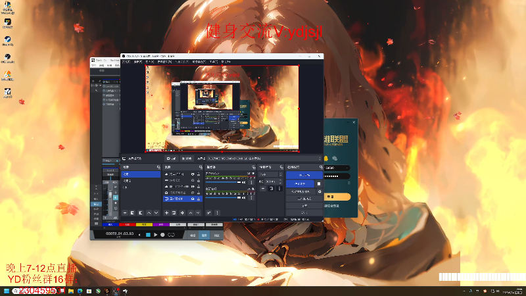The height and width of the screenshot is (296, 526).
Task: Open the second audio channel's three-dot menu
Action: tap(251, 198)
